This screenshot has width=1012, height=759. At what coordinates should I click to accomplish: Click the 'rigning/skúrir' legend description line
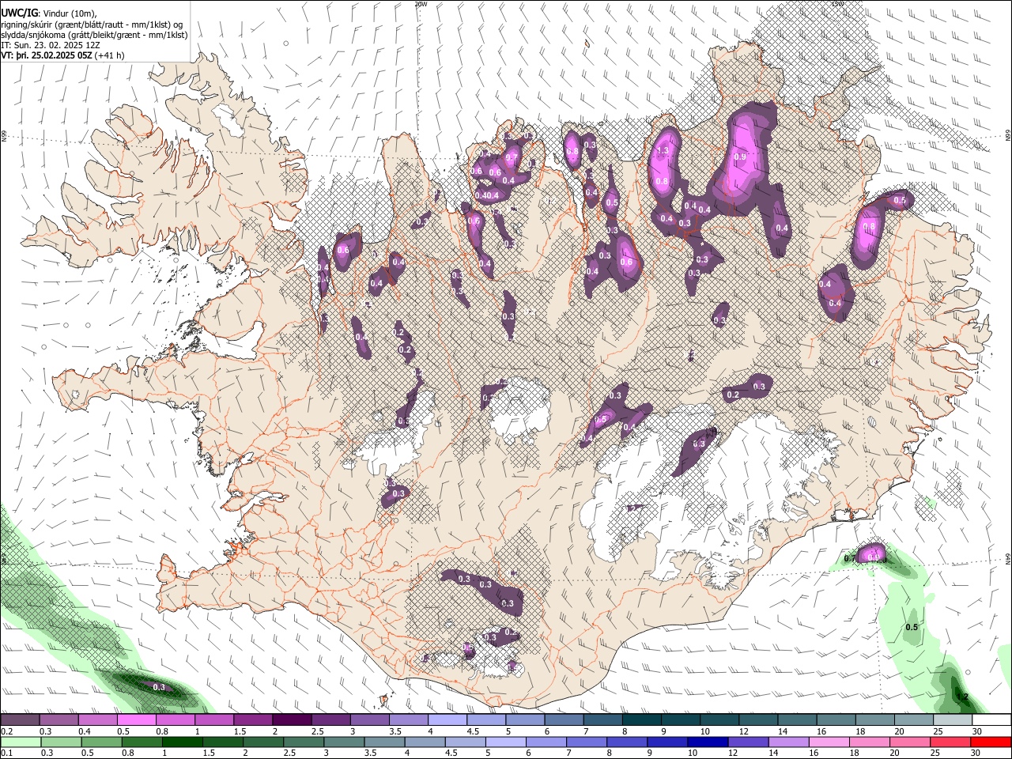tap(92, 24)
